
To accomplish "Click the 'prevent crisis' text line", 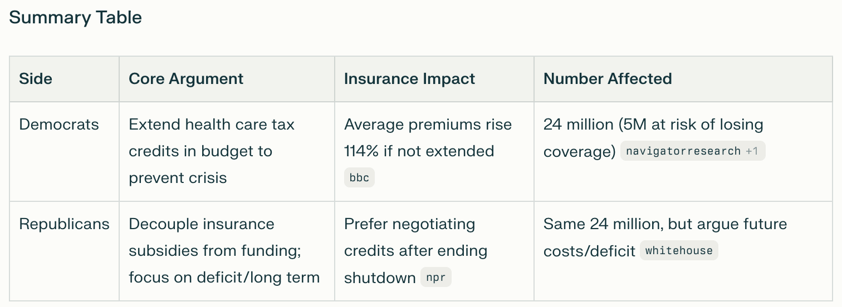I will (178, 178).
